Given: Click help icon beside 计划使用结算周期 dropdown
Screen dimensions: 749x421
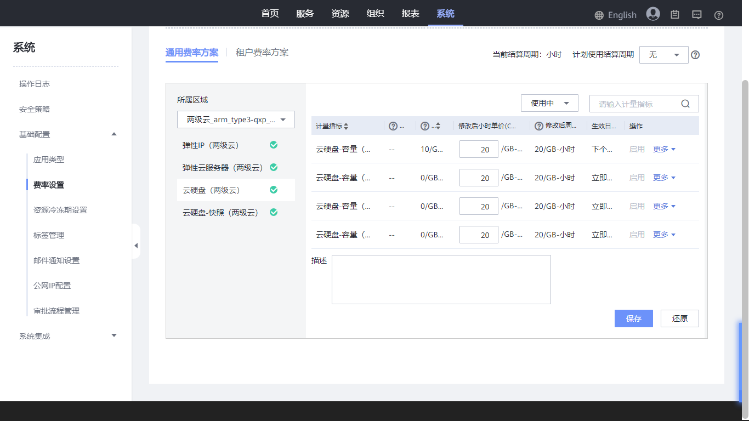Looking at the screenshot, I should pos(695,55).
